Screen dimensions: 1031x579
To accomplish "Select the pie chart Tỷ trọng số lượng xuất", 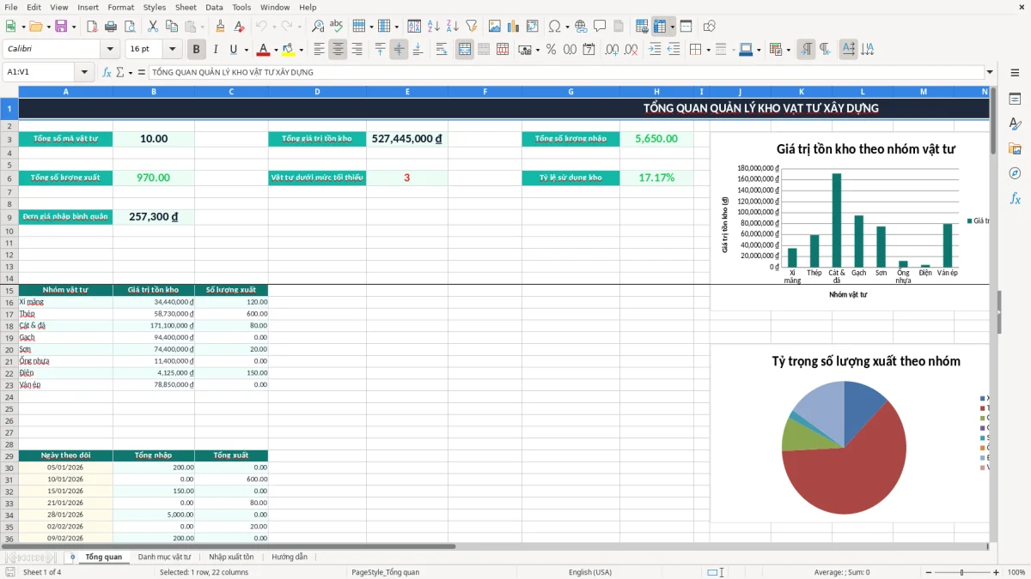I will click(850, 433).
